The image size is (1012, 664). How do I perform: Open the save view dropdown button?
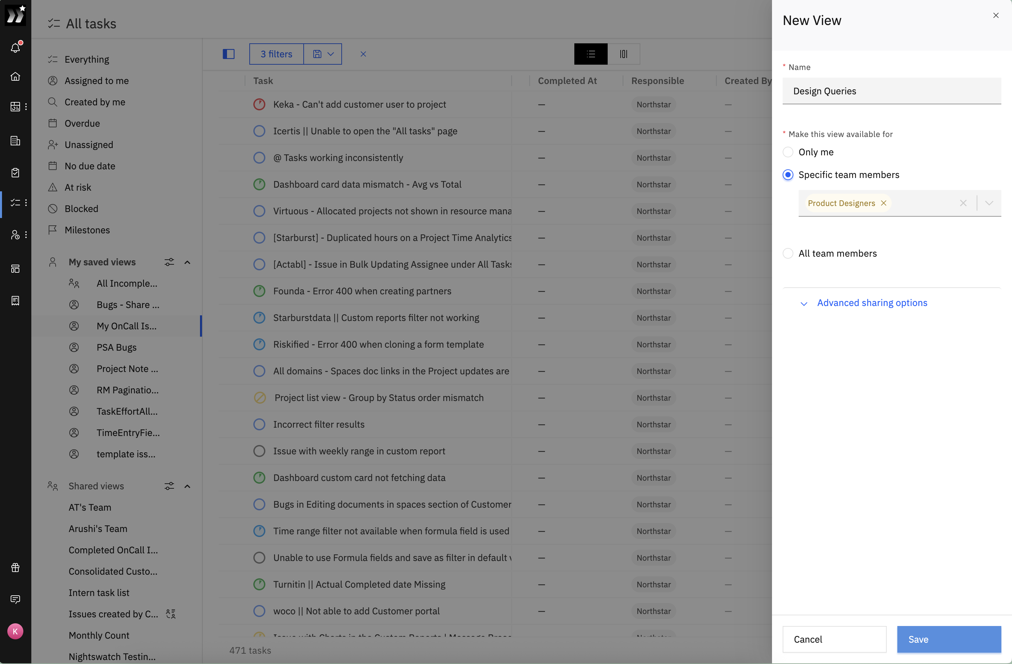tap(323, 54)
